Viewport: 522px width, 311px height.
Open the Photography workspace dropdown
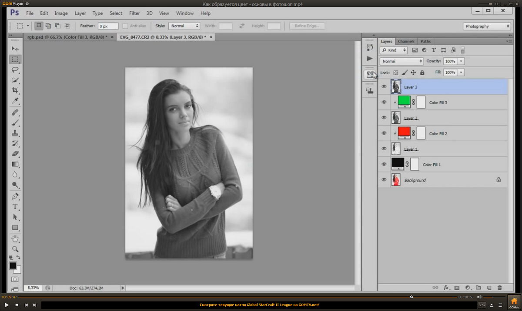(487, 26)
